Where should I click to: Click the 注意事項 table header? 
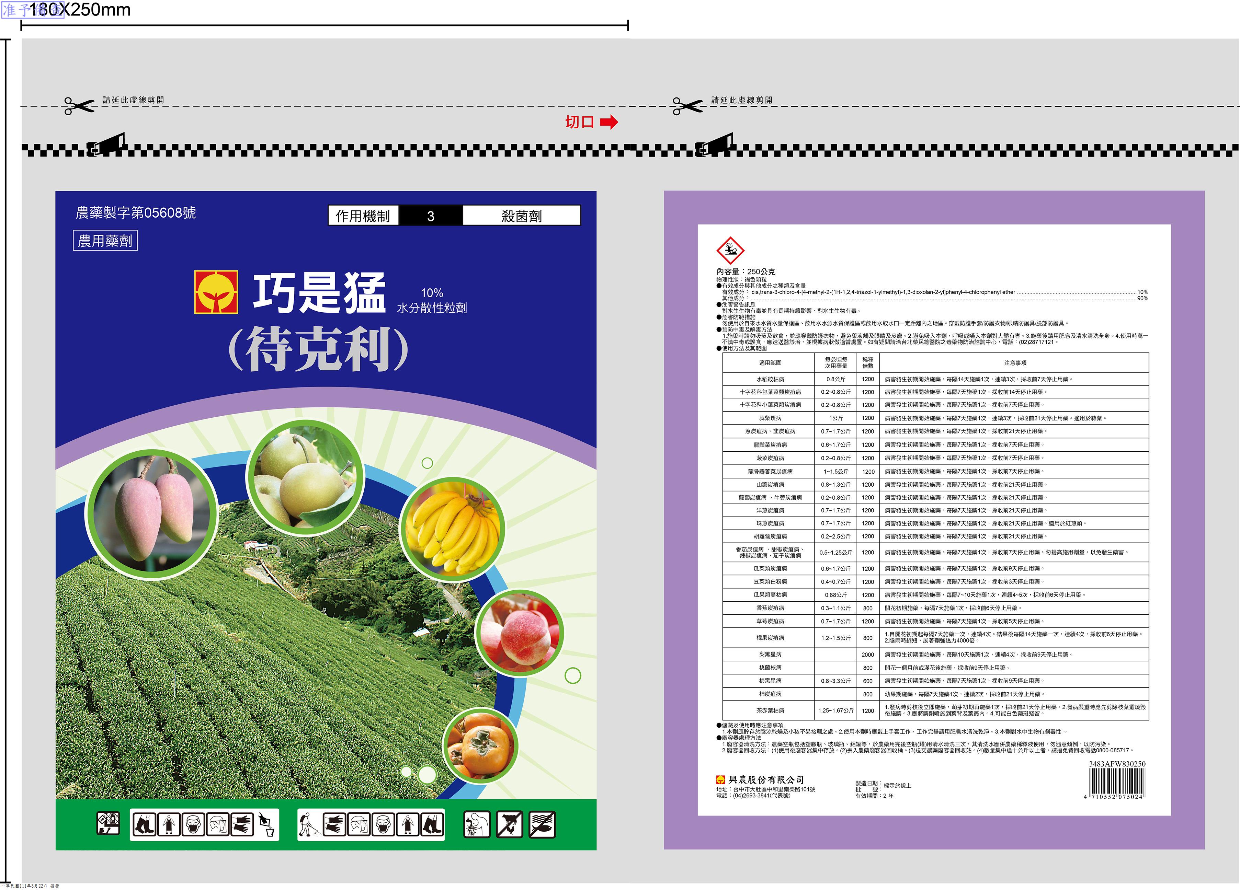click(x=1015, y=363)
